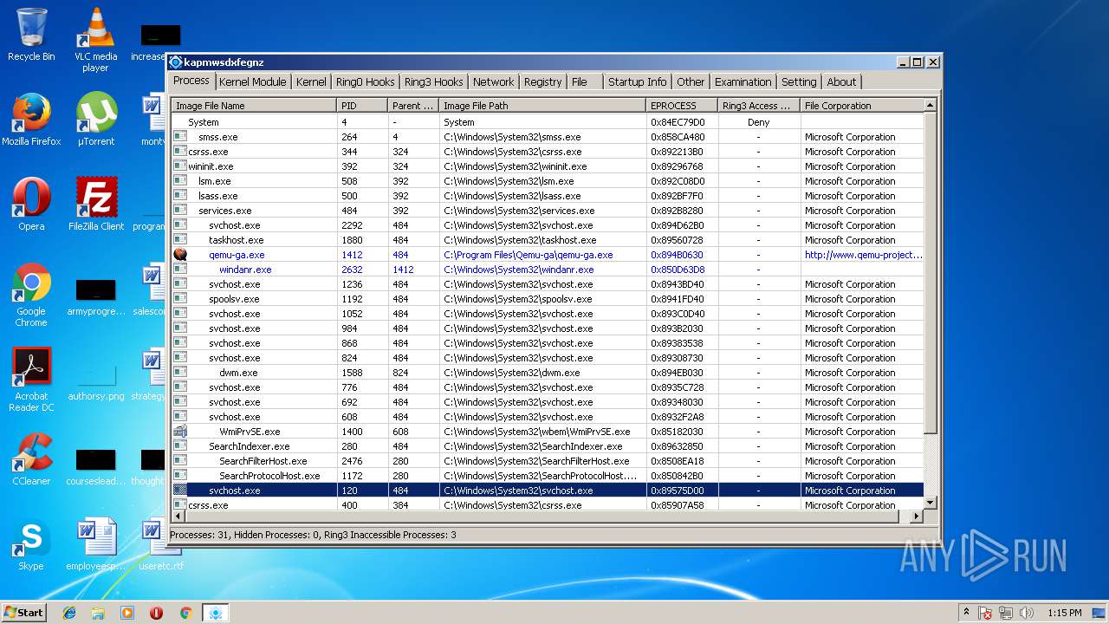
Task: Click the qemu-ga.exe process icon
Action: (x=180, y=255)
